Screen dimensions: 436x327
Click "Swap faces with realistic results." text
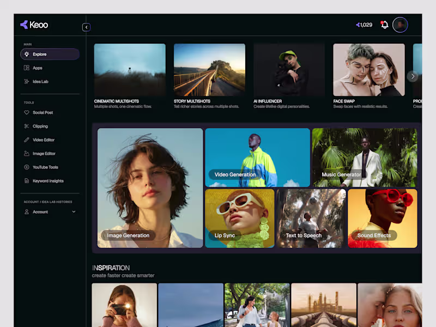tap(360, 106)
